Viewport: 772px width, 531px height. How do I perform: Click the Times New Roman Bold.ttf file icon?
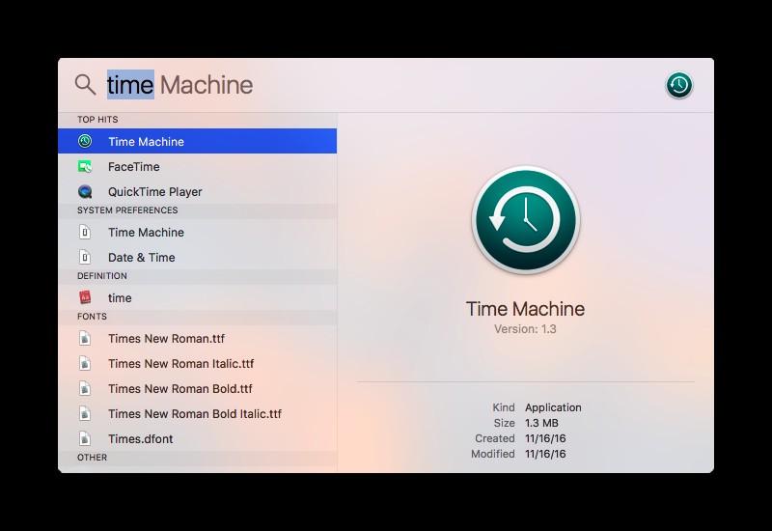pyautogui.click(x=85, y=389)
